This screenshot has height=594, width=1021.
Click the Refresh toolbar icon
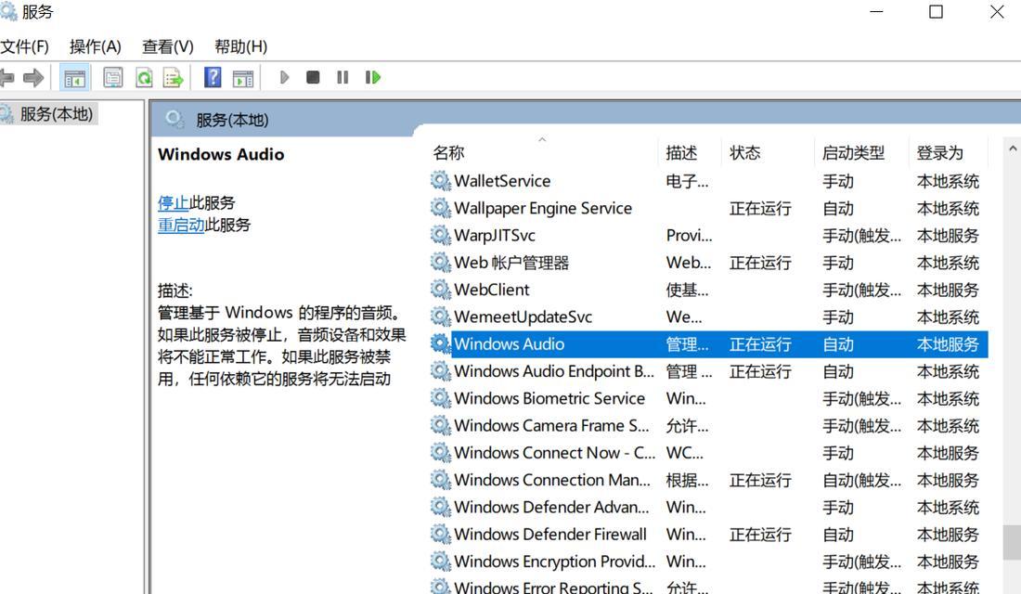click(144, 78)
